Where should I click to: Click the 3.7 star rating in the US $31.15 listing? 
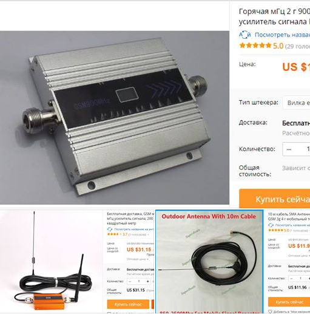click(x=117, y=234)
